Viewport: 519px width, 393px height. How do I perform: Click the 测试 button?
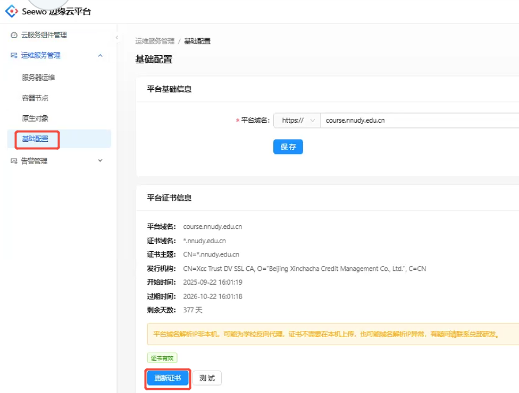207,378
